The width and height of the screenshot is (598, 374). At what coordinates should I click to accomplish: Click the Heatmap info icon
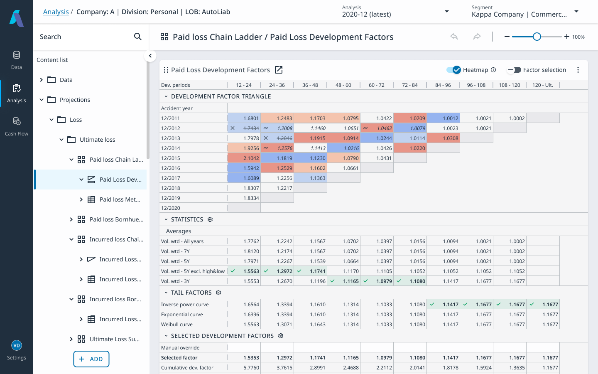point(493,70)
